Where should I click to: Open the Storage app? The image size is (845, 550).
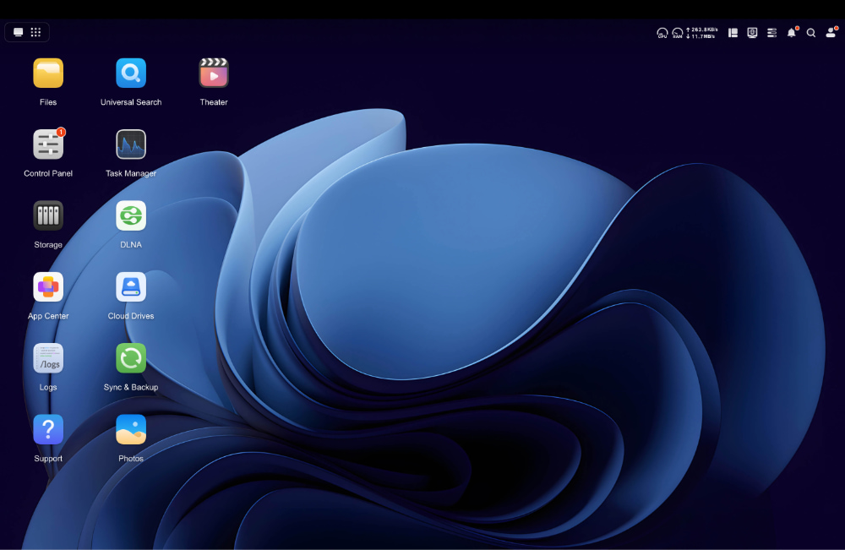tap(48, 215)
